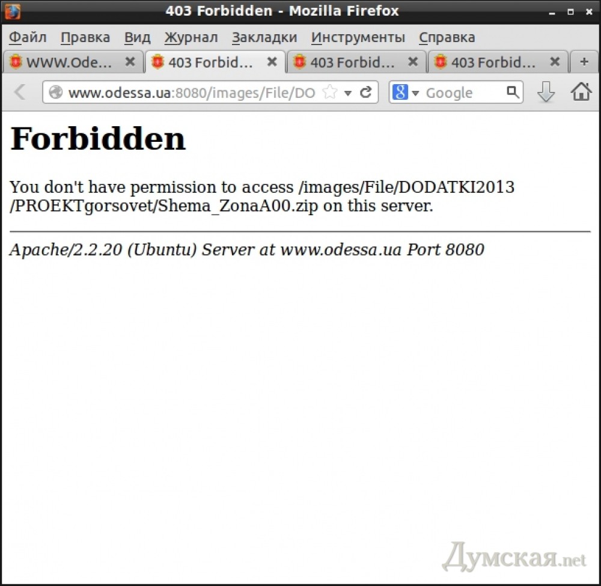Open the Файл menu

(28, 37)
